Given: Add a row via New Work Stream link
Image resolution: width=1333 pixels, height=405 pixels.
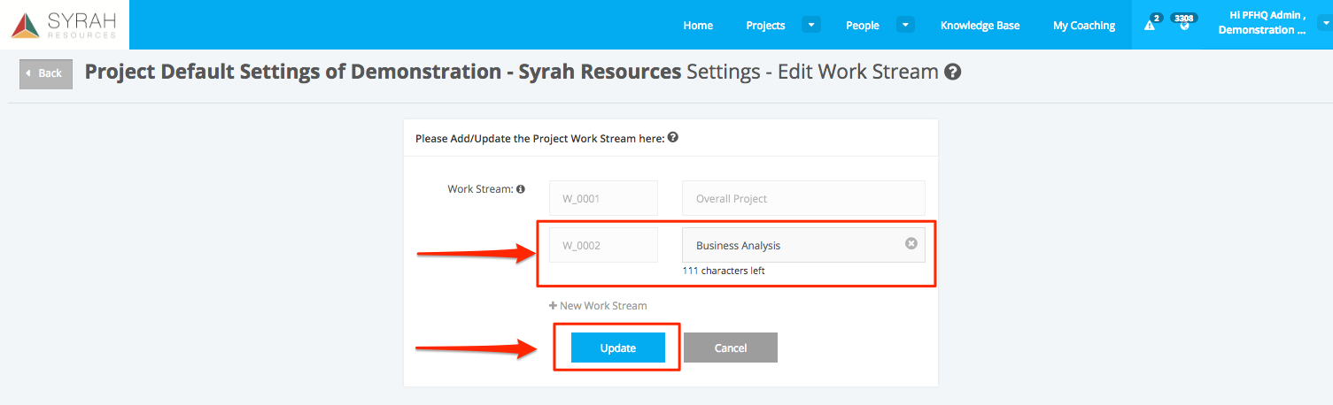Looking at the screenshot, I should pyautogui.click(x=598, y=306).
